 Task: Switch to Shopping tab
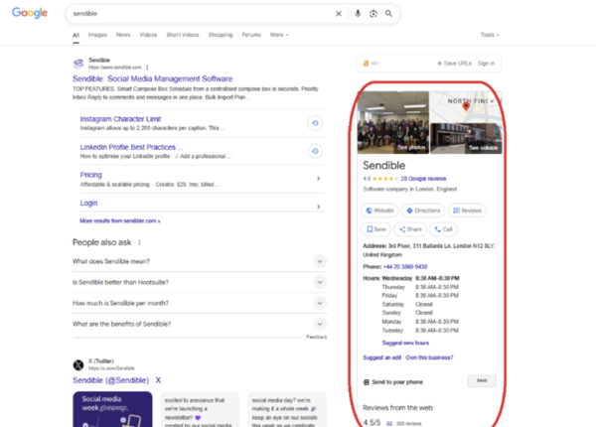(221, 35)
